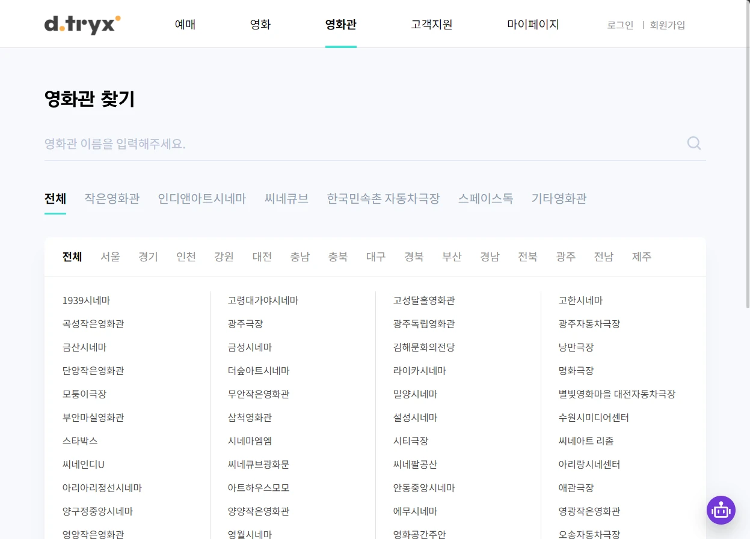This screenshot has height=539, width=750.
Task: Open the 고성달홀영화관 theater
Action: click(424, 300)
